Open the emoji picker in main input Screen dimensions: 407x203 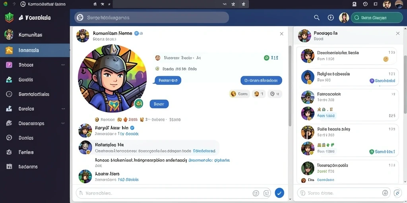click(x=256, y=193)
